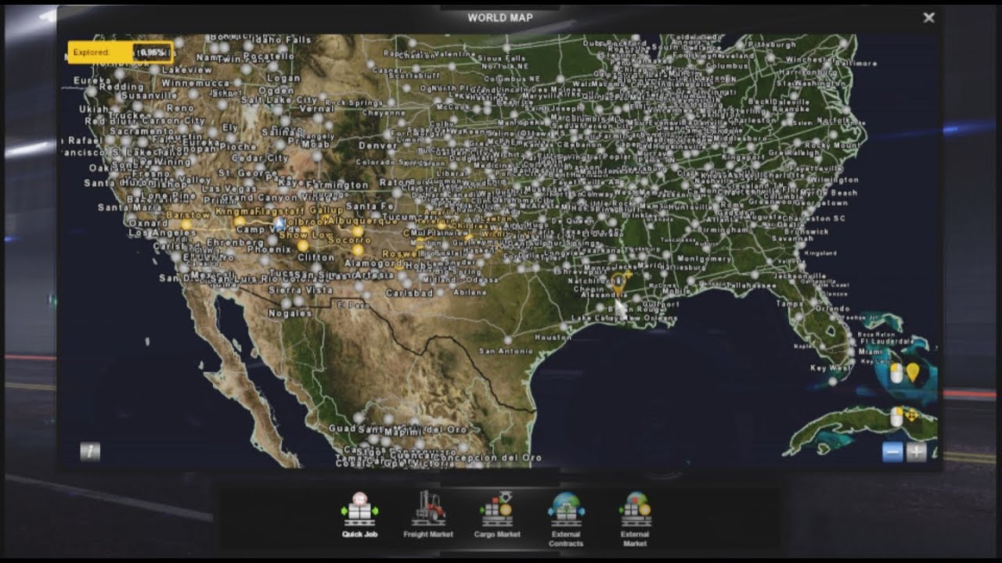Click the Raton city label
Image resolution: width=1002 pixels, height=563 pixels.
pyautogui.click(x=393, y=181)
